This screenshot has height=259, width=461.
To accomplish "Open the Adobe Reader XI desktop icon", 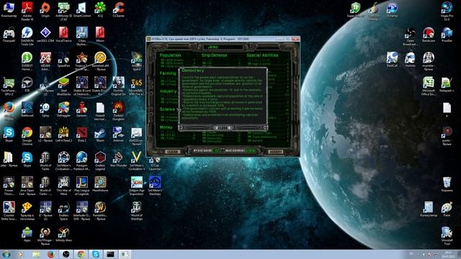I will point(27,11).
